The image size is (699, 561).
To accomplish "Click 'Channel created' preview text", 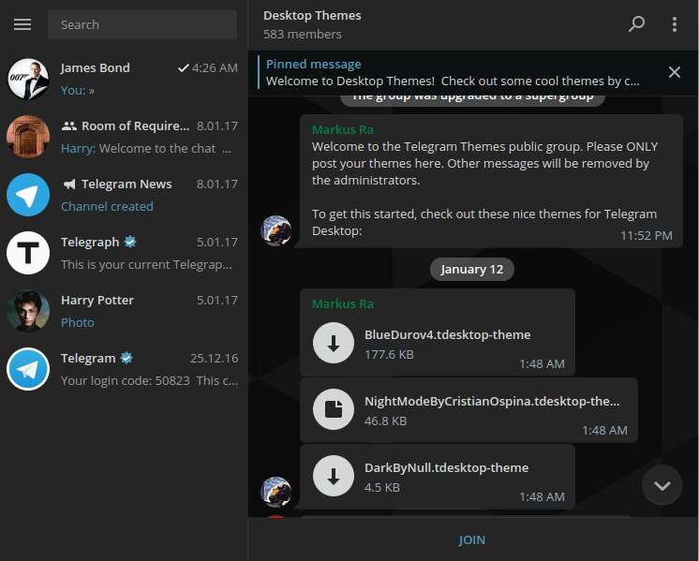I will click(x=107, y=207).
